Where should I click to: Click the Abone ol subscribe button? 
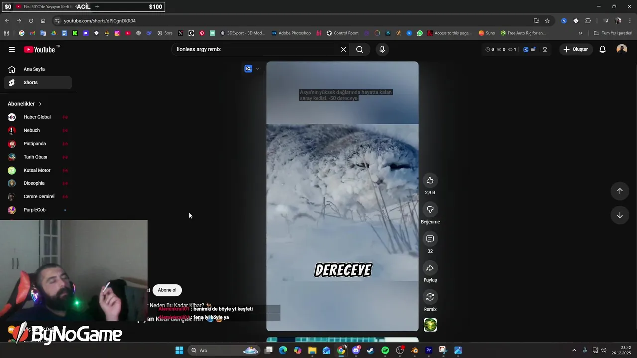167,290
